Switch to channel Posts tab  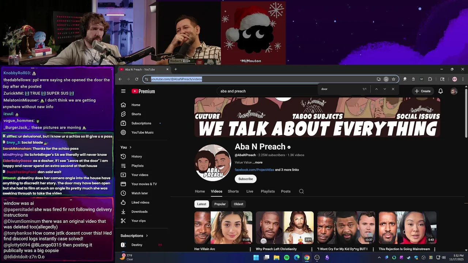point(286,191)
